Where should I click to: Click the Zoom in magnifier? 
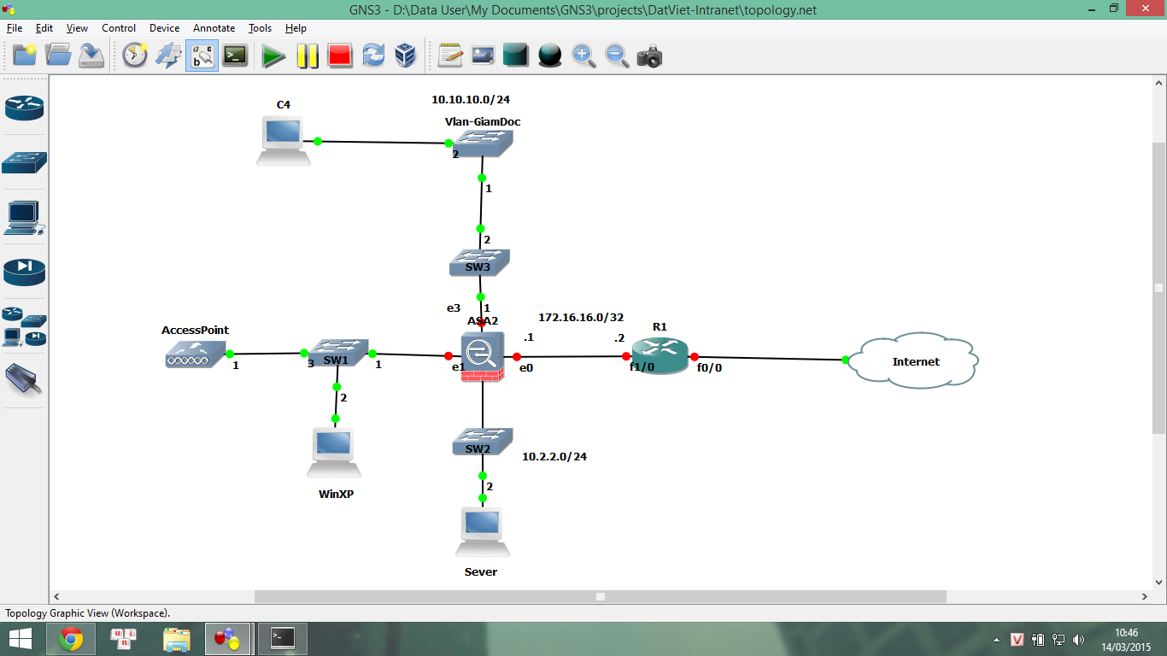(583, 56)
